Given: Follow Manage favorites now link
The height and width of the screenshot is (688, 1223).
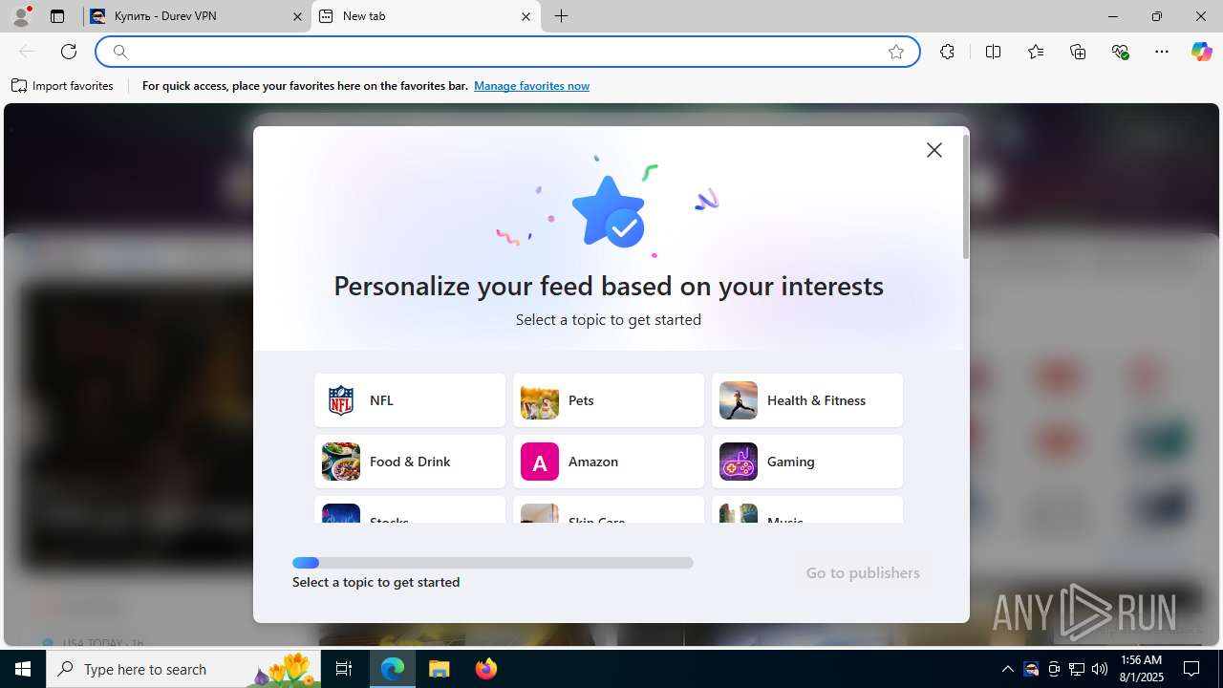Looking at the screenshot, I should (x=531, y=86).
